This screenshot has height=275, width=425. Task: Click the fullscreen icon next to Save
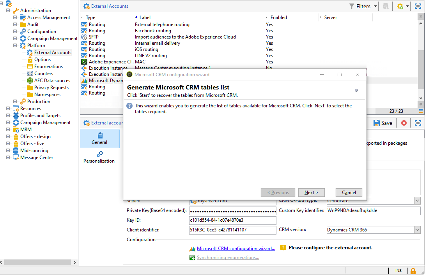(418, 123)
